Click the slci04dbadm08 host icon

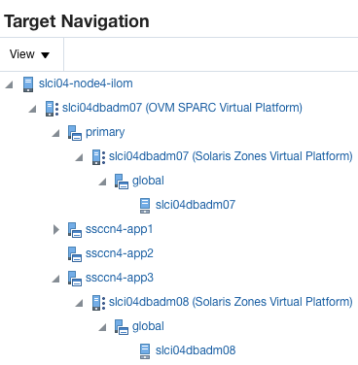(x=145, y=351)
